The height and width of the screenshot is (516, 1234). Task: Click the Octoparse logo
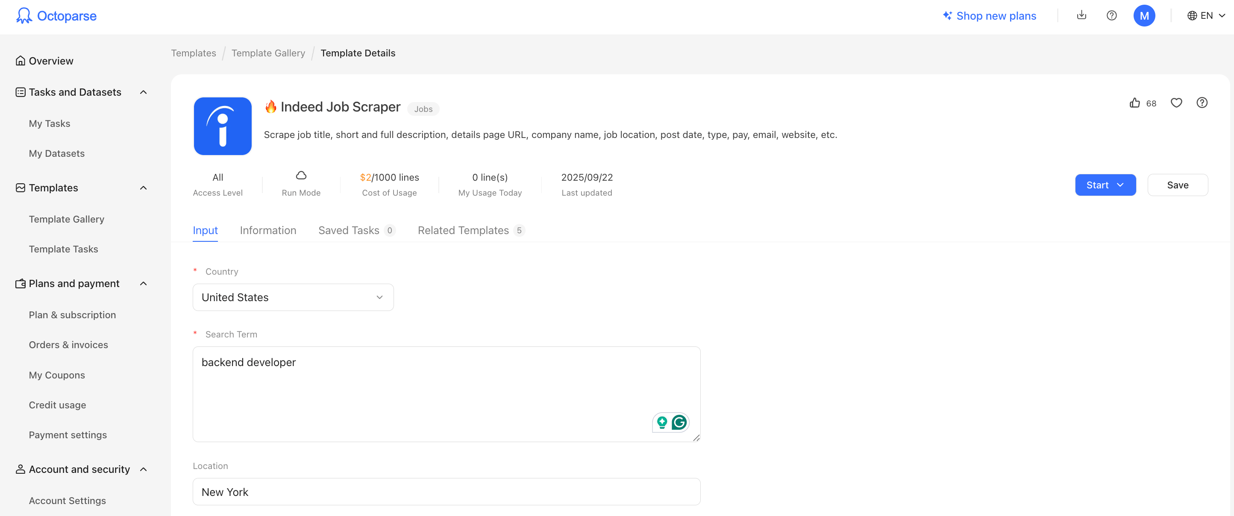click(56, 15)
